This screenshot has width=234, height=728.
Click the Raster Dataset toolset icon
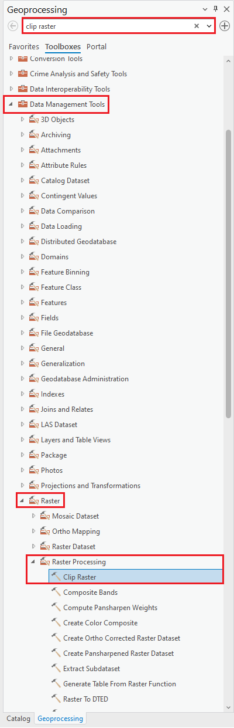coord(45,547)
